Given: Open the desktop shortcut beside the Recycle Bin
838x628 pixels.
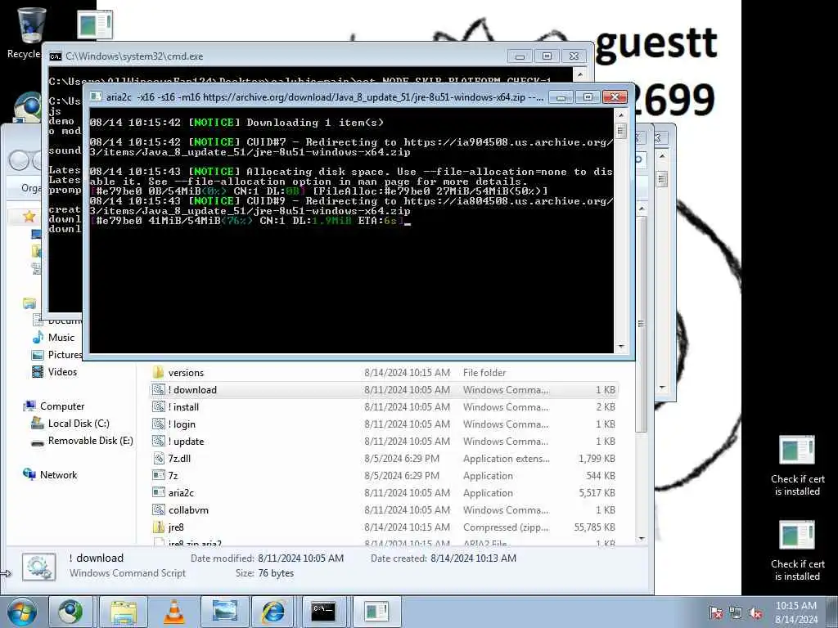Looking at the screenshot, I should coord(95,25).
